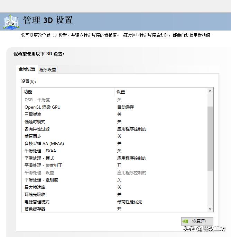
Task: Open the 关 value for 三重缓冲
Action: pyautogui.click(x=119, y=115)
